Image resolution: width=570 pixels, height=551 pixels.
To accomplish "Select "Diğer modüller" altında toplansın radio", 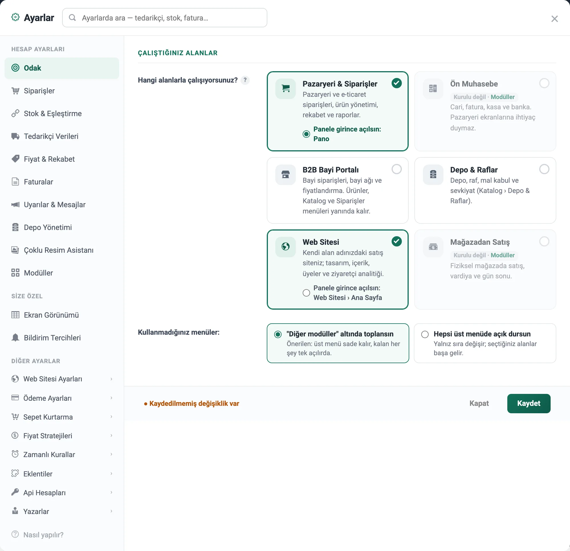I will 278,334.
